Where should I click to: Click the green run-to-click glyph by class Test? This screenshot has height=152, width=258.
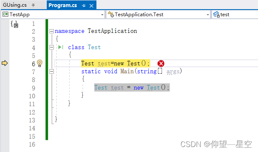(x=61, y=47)
